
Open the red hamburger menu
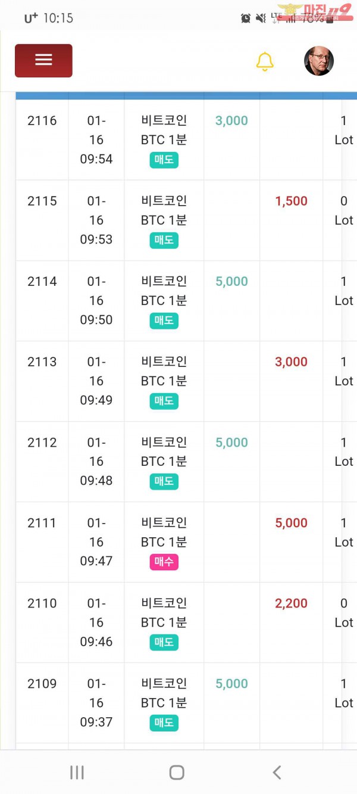coord(43,60)
